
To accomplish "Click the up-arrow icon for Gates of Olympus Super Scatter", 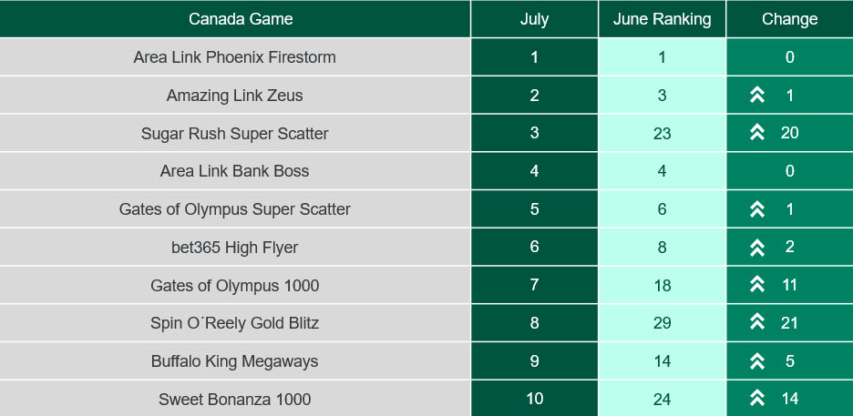I will pyautogui.click(x=756, y=209).
